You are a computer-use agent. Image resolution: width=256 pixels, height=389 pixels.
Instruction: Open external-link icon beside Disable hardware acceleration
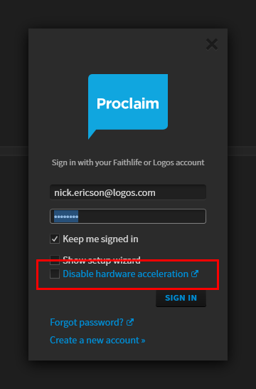[195, 274]
